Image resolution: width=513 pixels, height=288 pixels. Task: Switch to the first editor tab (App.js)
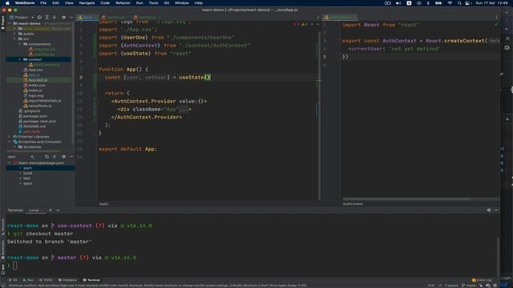[x=87, y=17]
